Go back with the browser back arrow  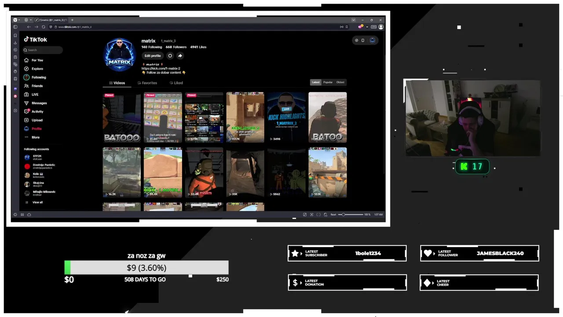click(29, 27)
